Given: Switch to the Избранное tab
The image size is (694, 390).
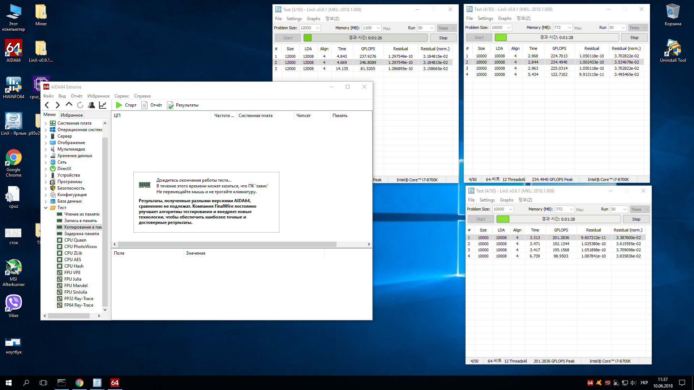Looking at the screenshot, I should point(72,115).
